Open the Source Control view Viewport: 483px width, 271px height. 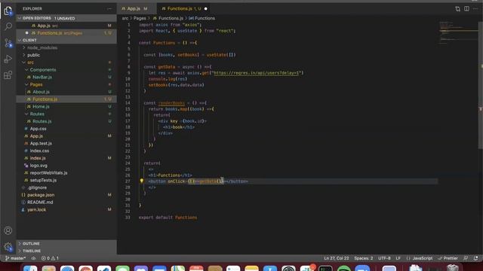[8, 43]
